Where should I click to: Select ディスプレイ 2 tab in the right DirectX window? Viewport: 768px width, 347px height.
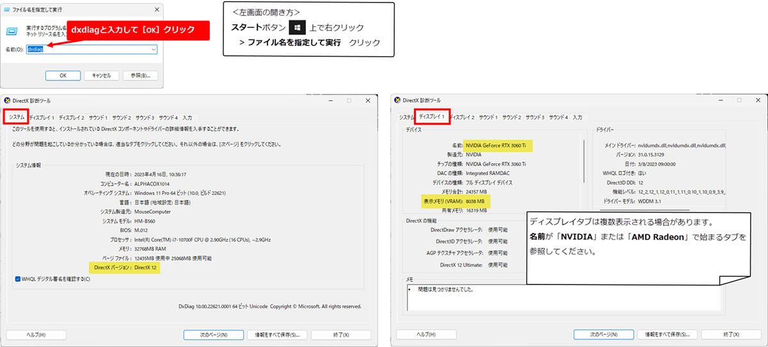tap(461, 118)
